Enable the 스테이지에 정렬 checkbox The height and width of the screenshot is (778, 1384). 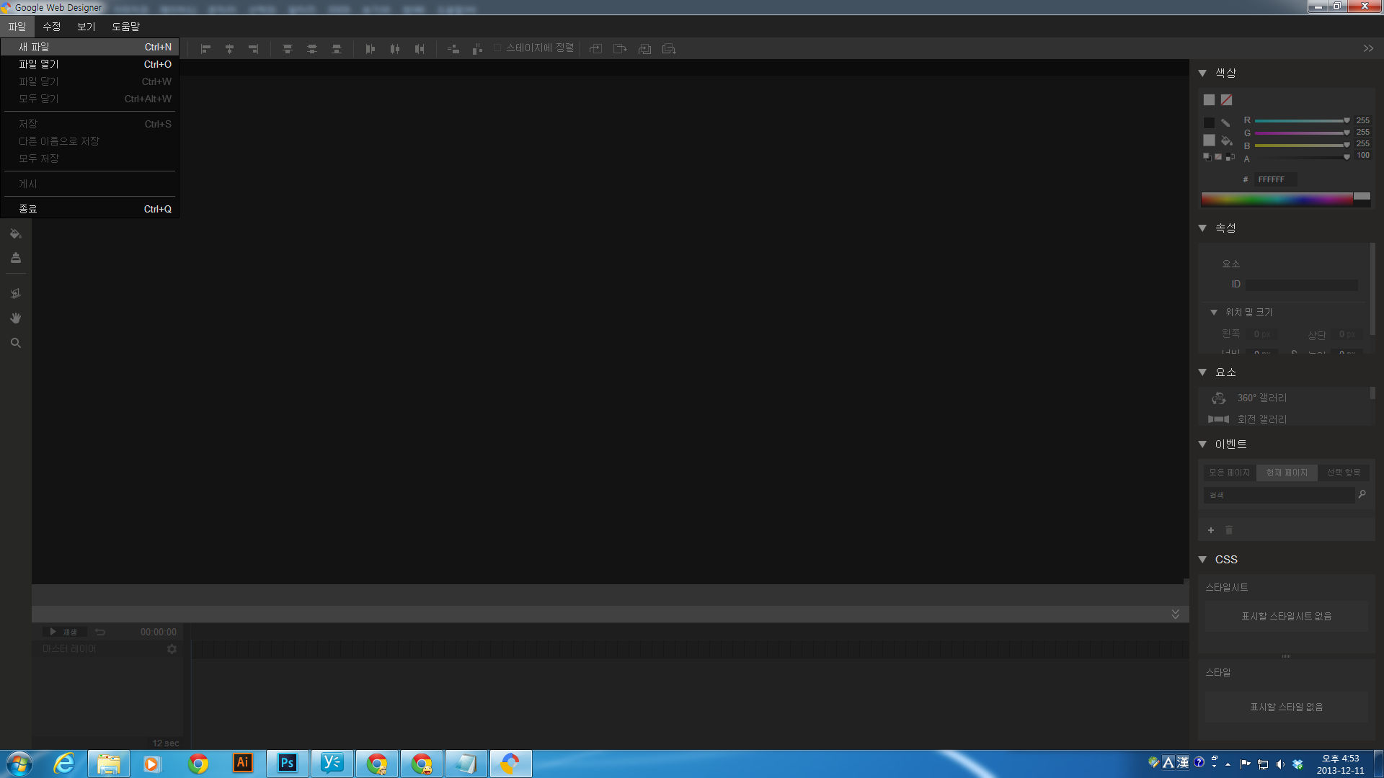[497, 48]
